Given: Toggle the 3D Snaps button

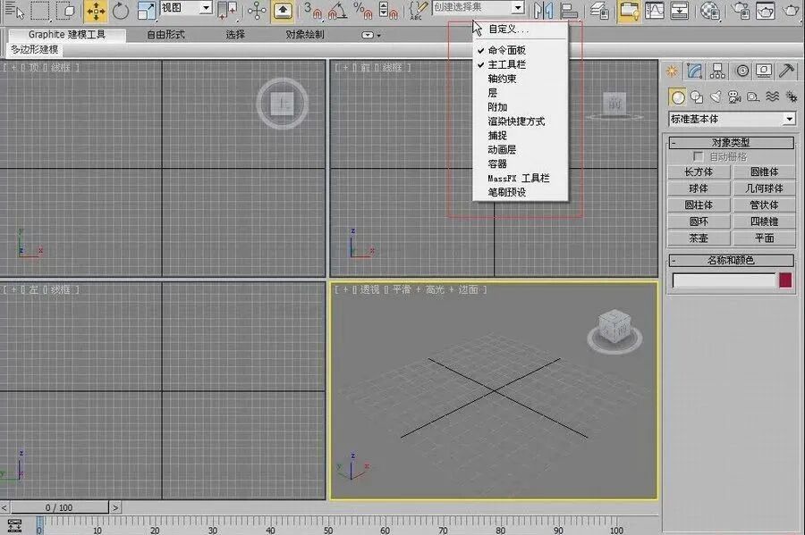Looking at the screenshot, I should (312, 11).
